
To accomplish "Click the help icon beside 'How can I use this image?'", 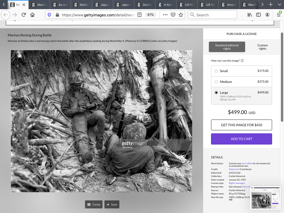I will [242, 61].
